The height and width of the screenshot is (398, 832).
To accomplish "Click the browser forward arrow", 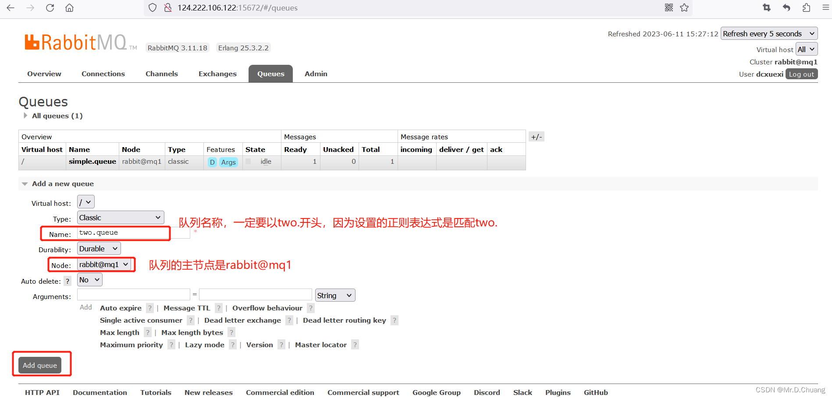I will (30, 8).
